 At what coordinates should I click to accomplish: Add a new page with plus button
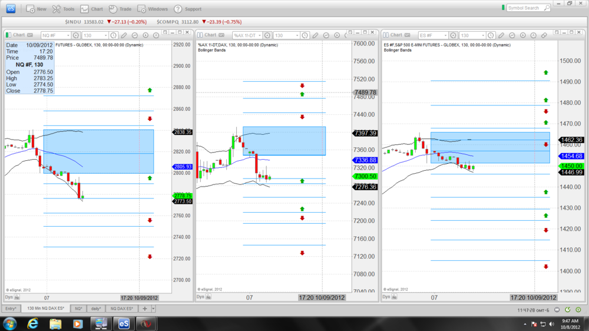click(145, 309)
